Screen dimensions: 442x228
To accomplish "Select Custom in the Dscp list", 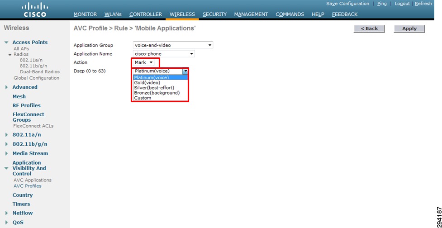I will click(x=161, y=98).
